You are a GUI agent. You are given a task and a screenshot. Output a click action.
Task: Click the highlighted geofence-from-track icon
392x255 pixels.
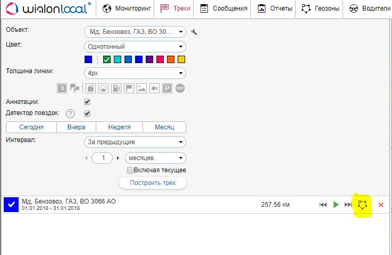click(x=363, y=205)
